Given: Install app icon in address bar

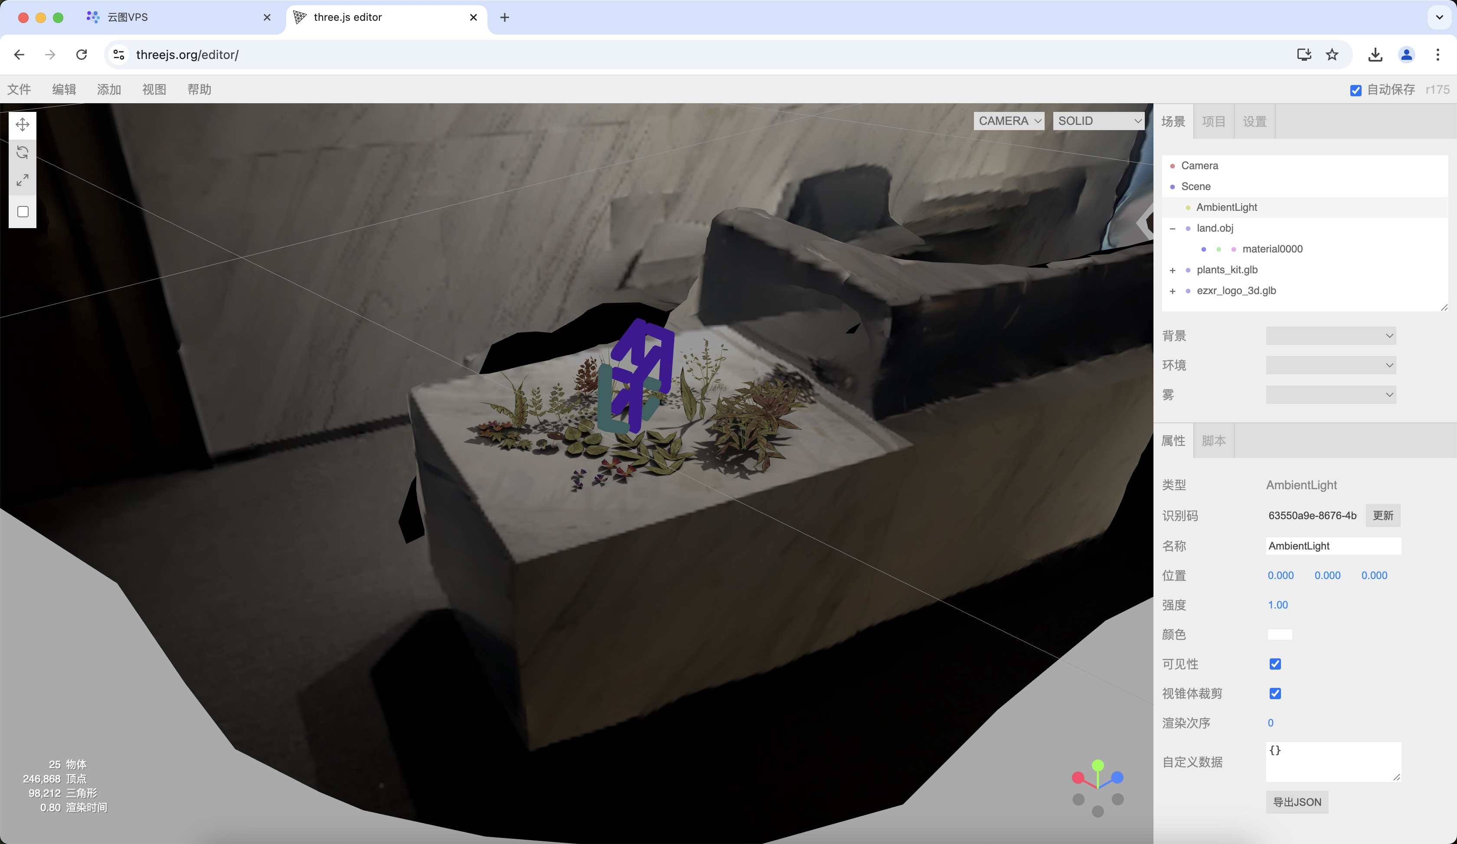Looking at the screenshot, I should coord(1304,54).
